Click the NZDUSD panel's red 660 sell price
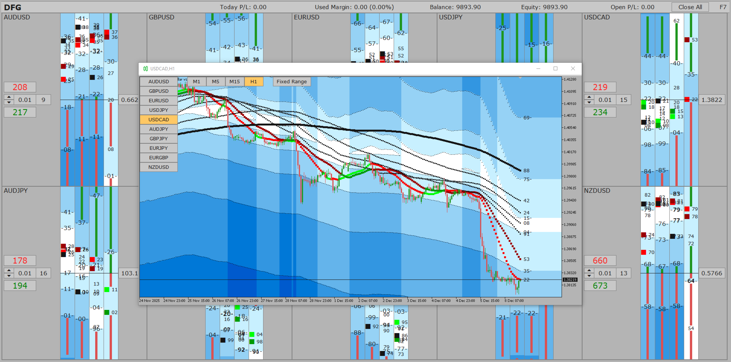This screenshot has width=731, height=362. [600, 260]
